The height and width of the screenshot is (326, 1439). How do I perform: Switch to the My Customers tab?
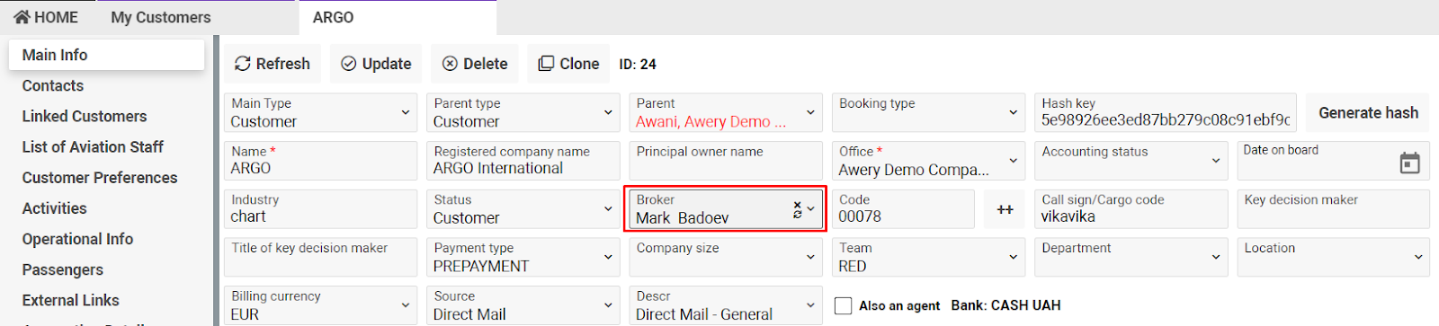pos(161,17)
